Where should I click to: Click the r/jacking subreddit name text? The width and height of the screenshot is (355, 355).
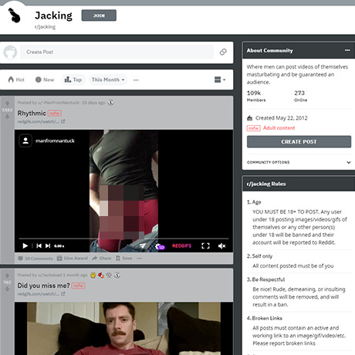[x=45, y=27]
